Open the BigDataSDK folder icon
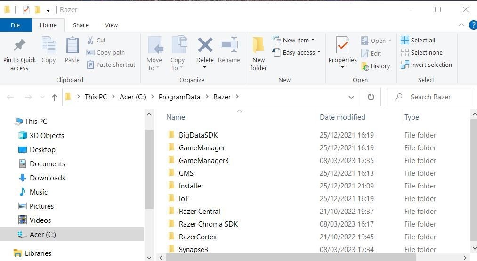The height and width of the screenshot is (261, 477). [x=171, y=134]
